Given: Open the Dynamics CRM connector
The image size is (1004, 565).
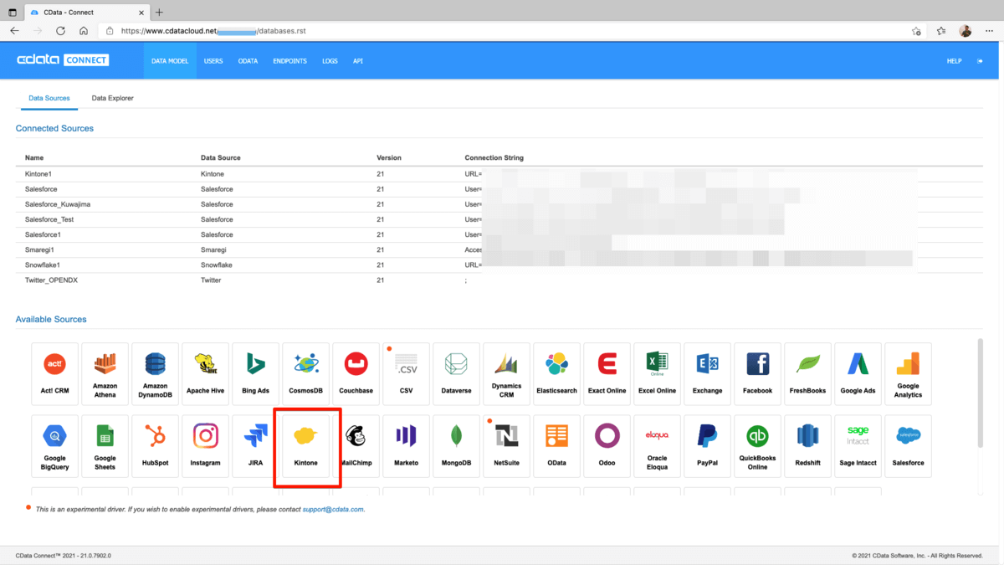Looking at the screenshot, I should point(507,373).
